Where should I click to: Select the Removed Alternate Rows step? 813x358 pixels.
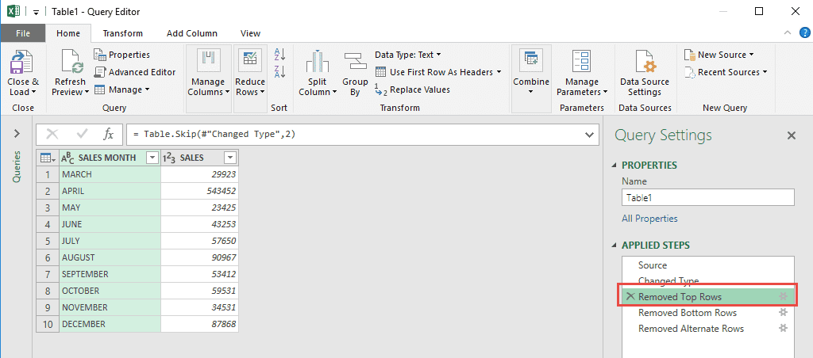pos(707,328)
